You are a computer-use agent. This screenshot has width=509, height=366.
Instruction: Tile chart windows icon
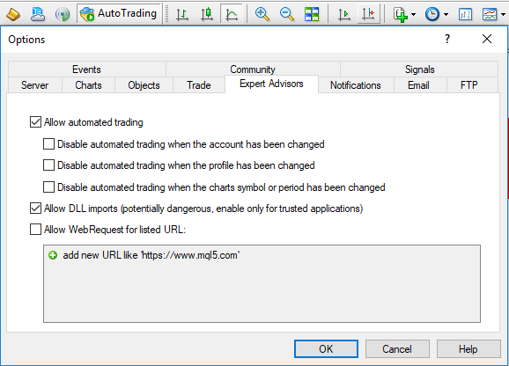pos(312,14)
